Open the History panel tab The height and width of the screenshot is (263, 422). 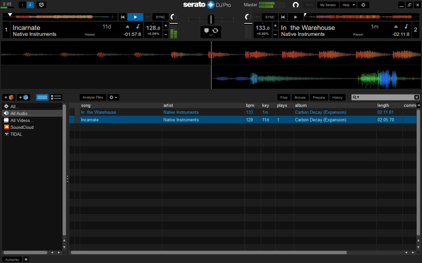(337, 97)
